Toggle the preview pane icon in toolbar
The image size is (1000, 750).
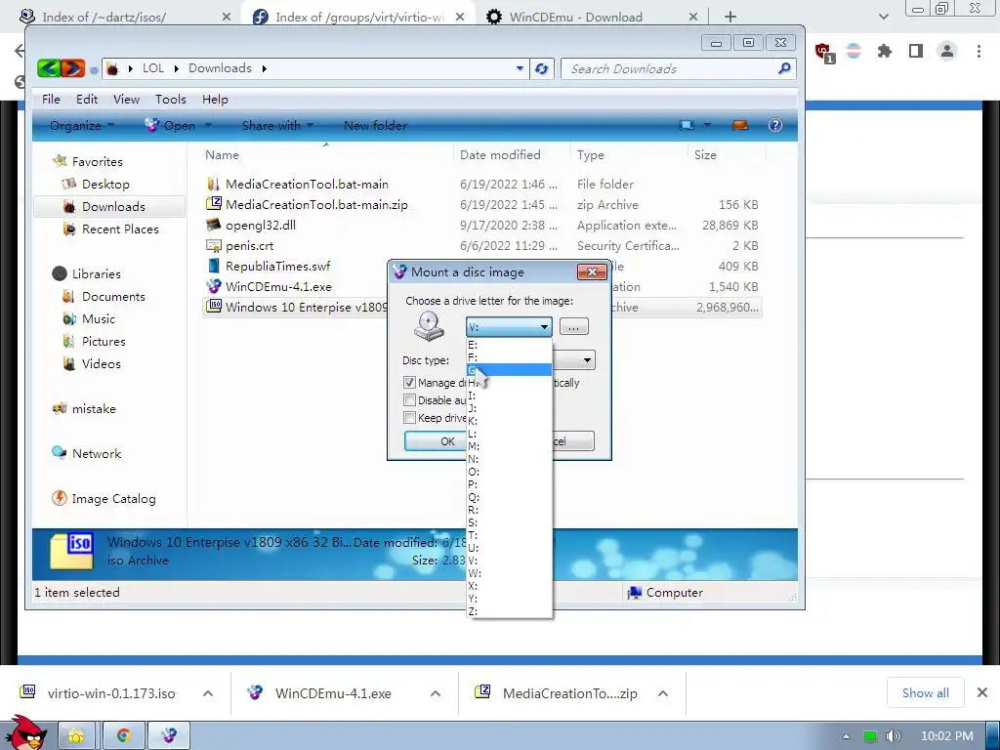pos(740,125)
